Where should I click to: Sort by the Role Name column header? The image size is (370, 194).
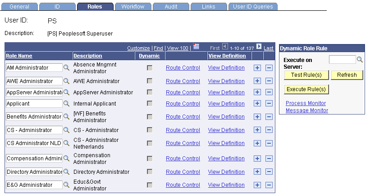click(19, 56)
